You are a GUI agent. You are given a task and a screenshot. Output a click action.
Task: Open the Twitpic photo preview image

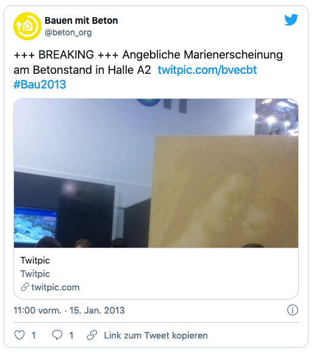[156, 173]
